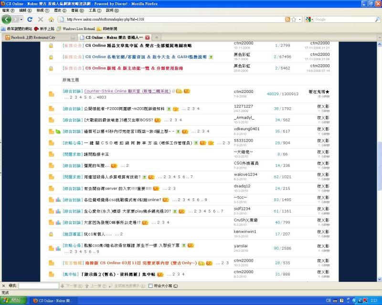Click the lock icon on the 1/2799 announcement
Image resolution: width=382 pixels, height=305 pixels.
pos(51,45)
